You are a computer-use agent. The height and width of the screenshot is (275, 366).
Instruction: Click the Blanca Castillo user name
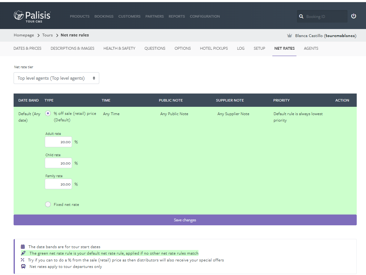click(326, 36)
